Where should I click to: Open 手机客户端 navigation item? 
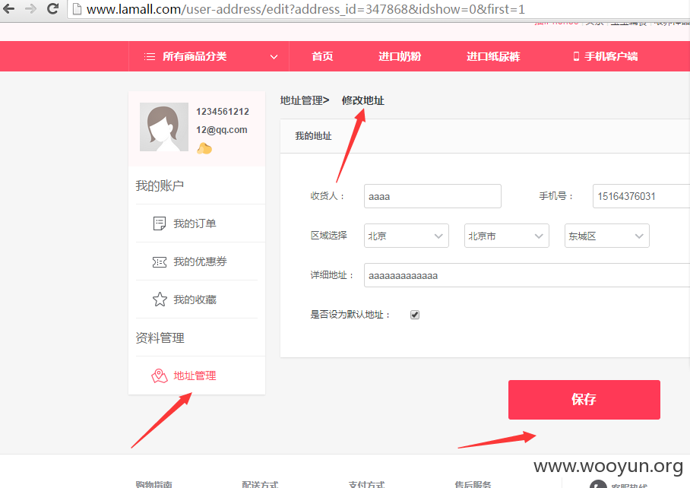point(611,56)
